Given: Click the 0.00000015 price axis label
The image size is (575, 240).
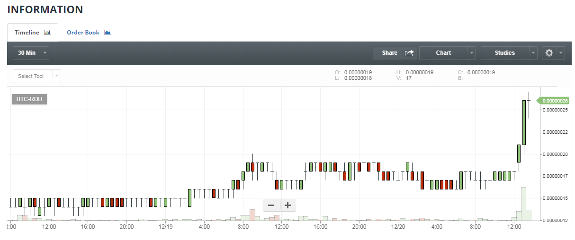Looking at the screenshot, I should point(556,198).
